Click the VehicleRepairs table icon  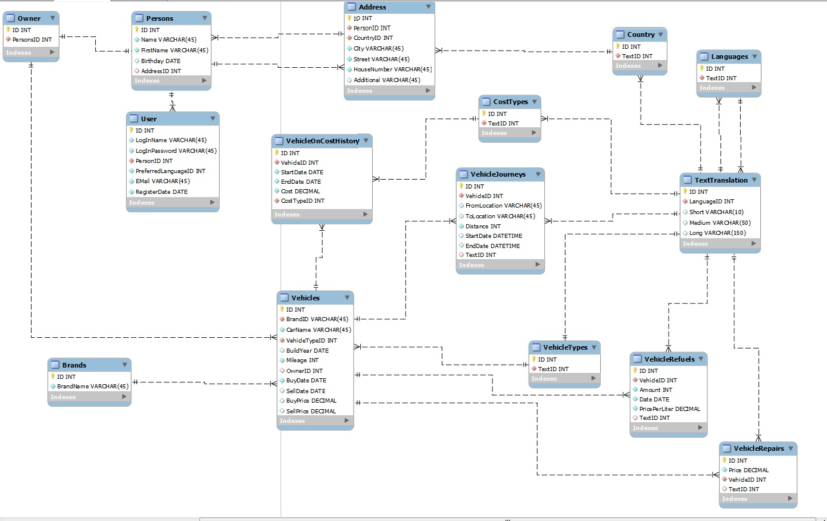[727, 448]
